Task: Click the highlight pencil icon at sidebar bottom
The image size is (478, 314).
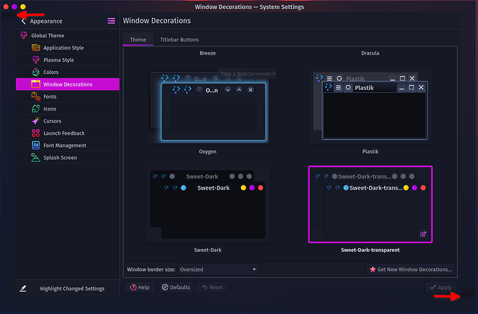Action: click(x=23, y=288)
